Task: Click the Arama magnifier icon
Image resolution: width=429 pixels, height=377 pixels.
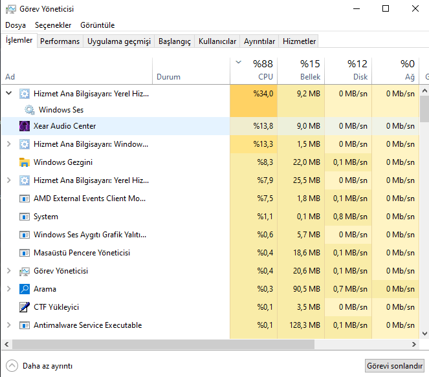Action: 25,289
